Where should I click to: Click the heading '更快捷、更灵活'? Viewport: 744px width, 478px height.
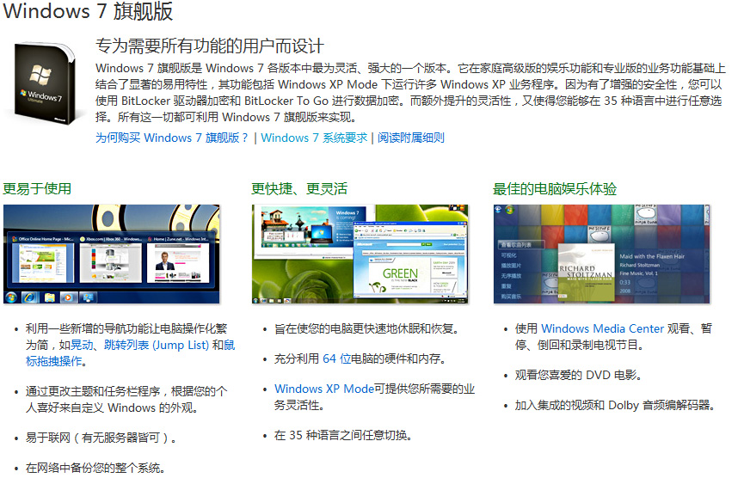(x=299, y=189)
